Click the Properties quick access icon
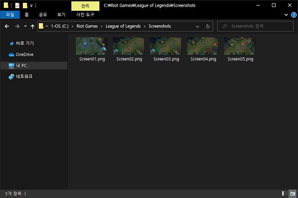This screenshot has height=198, width=298. click(x=17, y=5)
